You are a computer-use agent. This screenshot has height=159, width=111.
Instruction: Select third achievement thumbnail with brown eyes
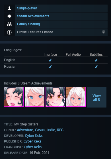tap(55, 97)
